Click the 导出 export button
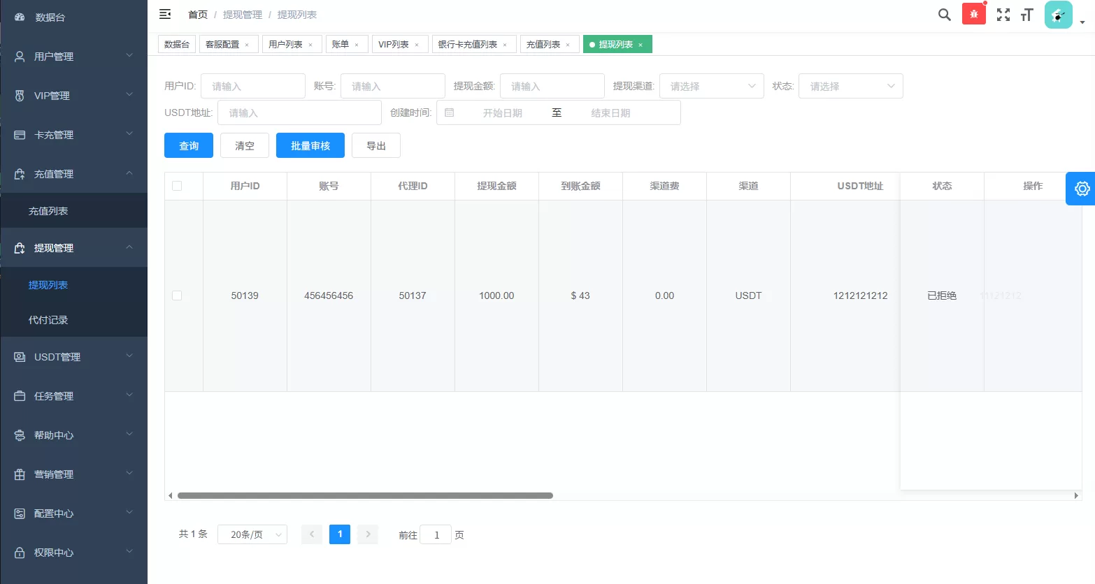This screenshot has width=1095, height=584. 375,145
